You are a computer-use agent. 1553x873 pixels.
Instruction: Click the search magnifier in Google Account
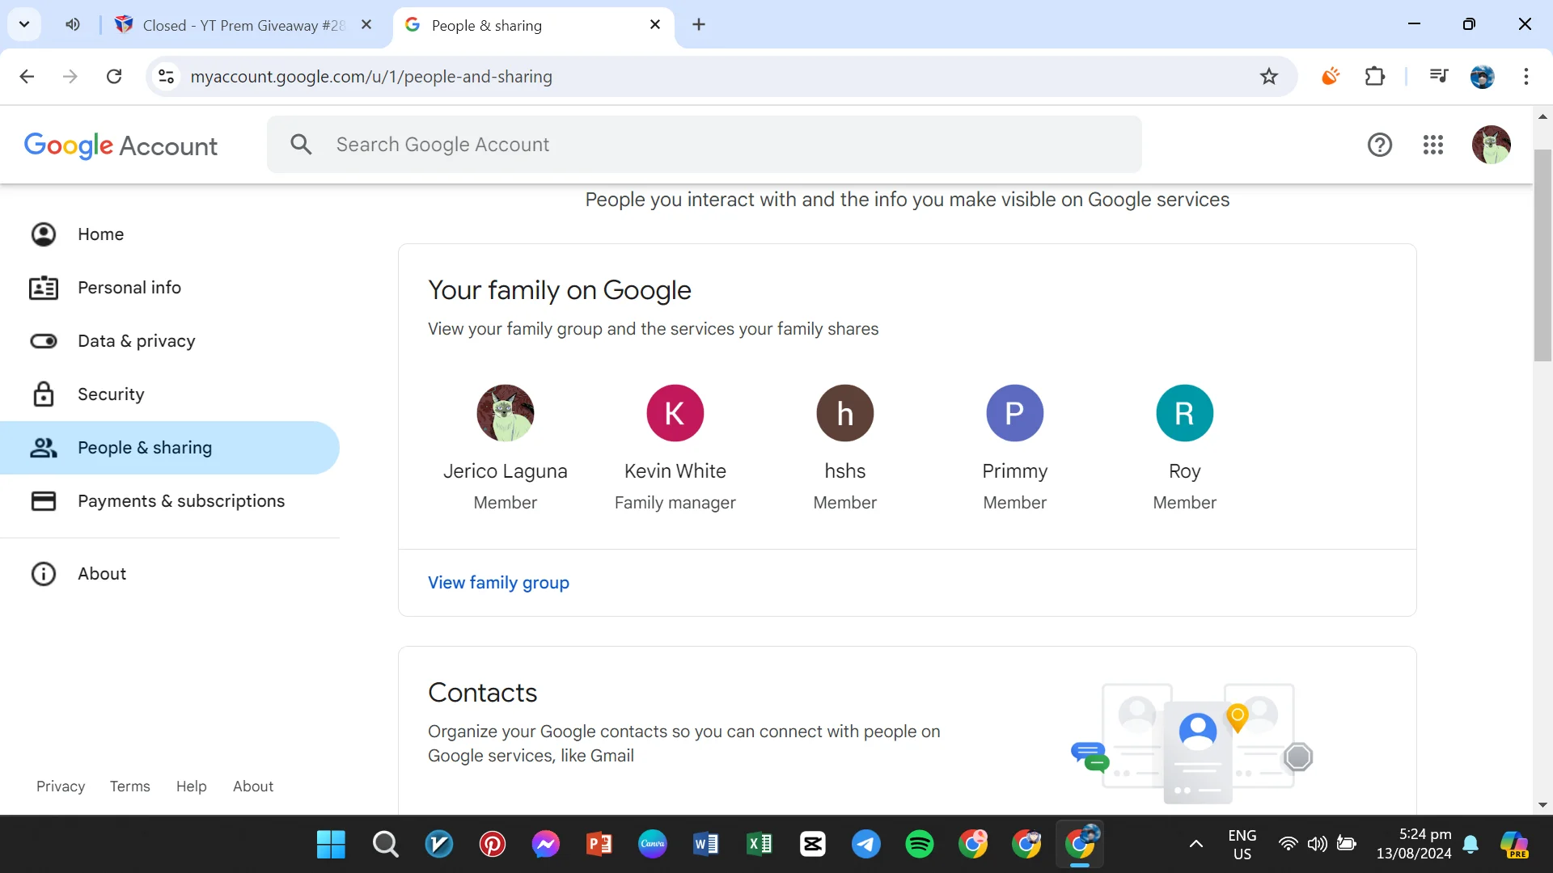[301, 145]
